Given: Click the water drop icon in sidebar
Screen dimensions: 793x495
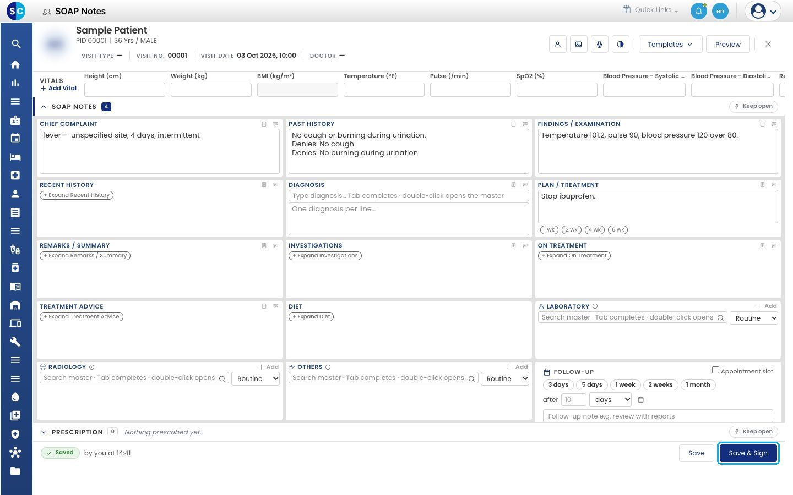Looking at the screenshot, I should tap(15, 397).
